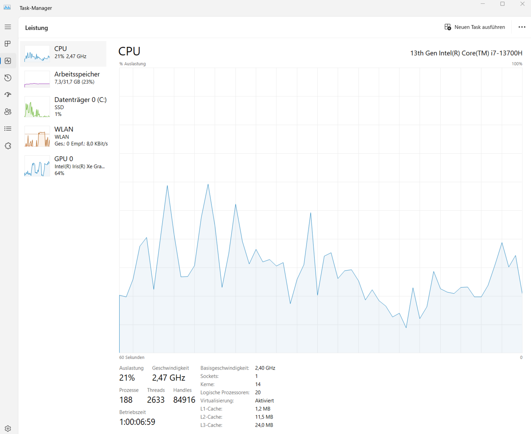Click the 'Handles' label
Viewport: 531px width, 434px height.
(x=183, y=390)
